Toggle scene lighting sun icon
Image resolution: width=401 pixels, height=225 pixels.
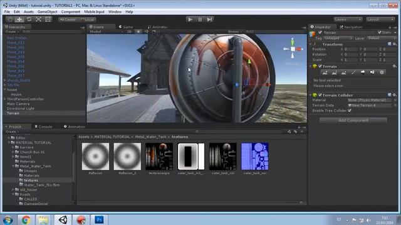tap(138, 32)
